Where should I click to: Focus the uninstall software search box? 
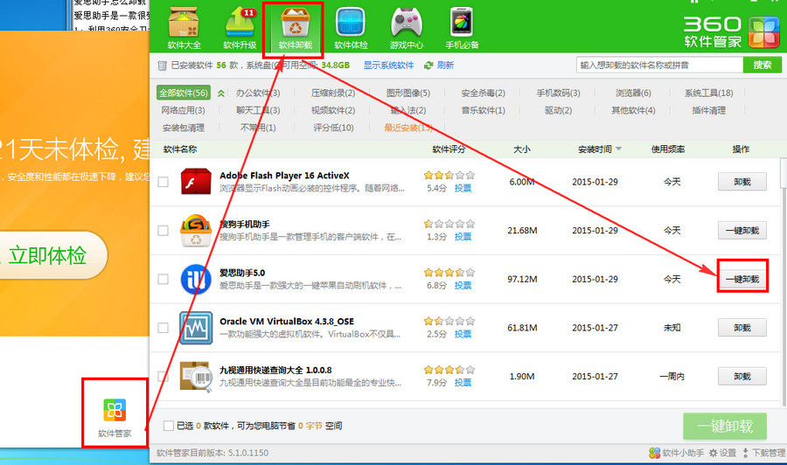(659, 66)
